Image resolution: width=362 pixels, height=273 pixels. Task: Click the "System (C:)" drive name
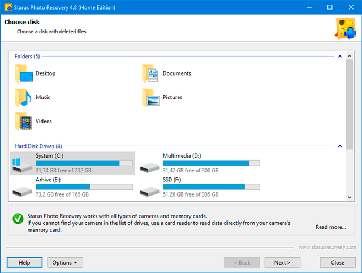point(49,156)
